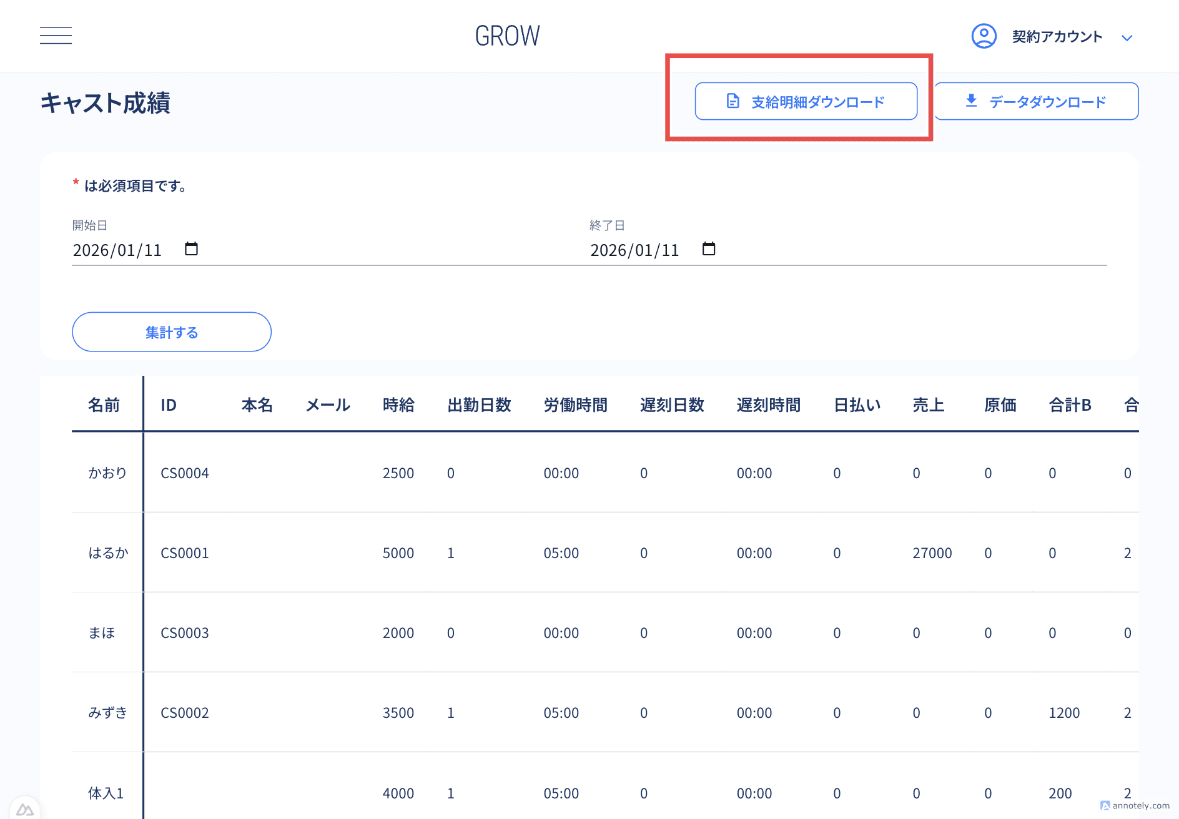The width and height of the screenshot is (1179, 819).
Task: Click the user avatar icon in the header
Action: point(983,36)
